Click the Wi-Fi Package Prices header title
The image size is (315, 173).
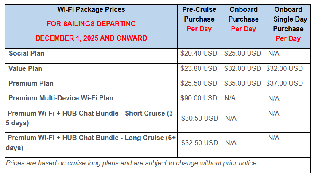(91, 9)
